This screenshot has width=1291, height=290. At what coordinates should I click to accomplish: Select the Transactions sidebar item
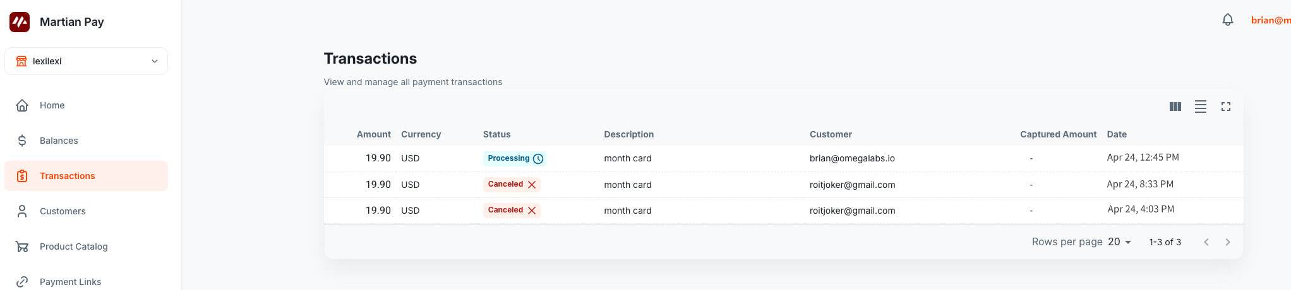pos(67,176)
